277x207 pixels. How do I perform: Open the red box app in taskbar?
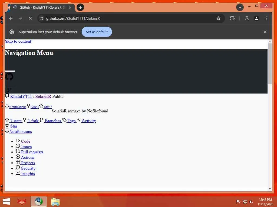coord(22,202)
